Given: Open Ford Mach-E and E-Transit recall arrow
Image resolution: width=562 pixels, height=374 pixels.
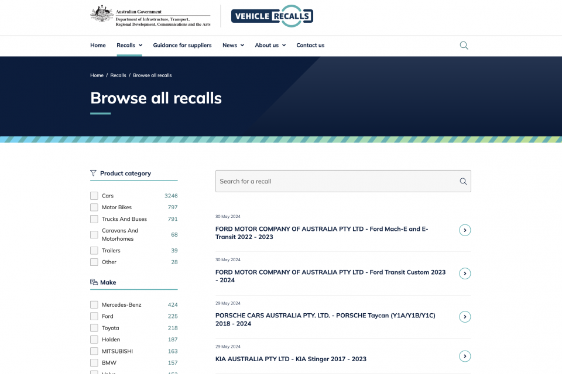Looking at the screenshot, I should [x=465, y=230].
